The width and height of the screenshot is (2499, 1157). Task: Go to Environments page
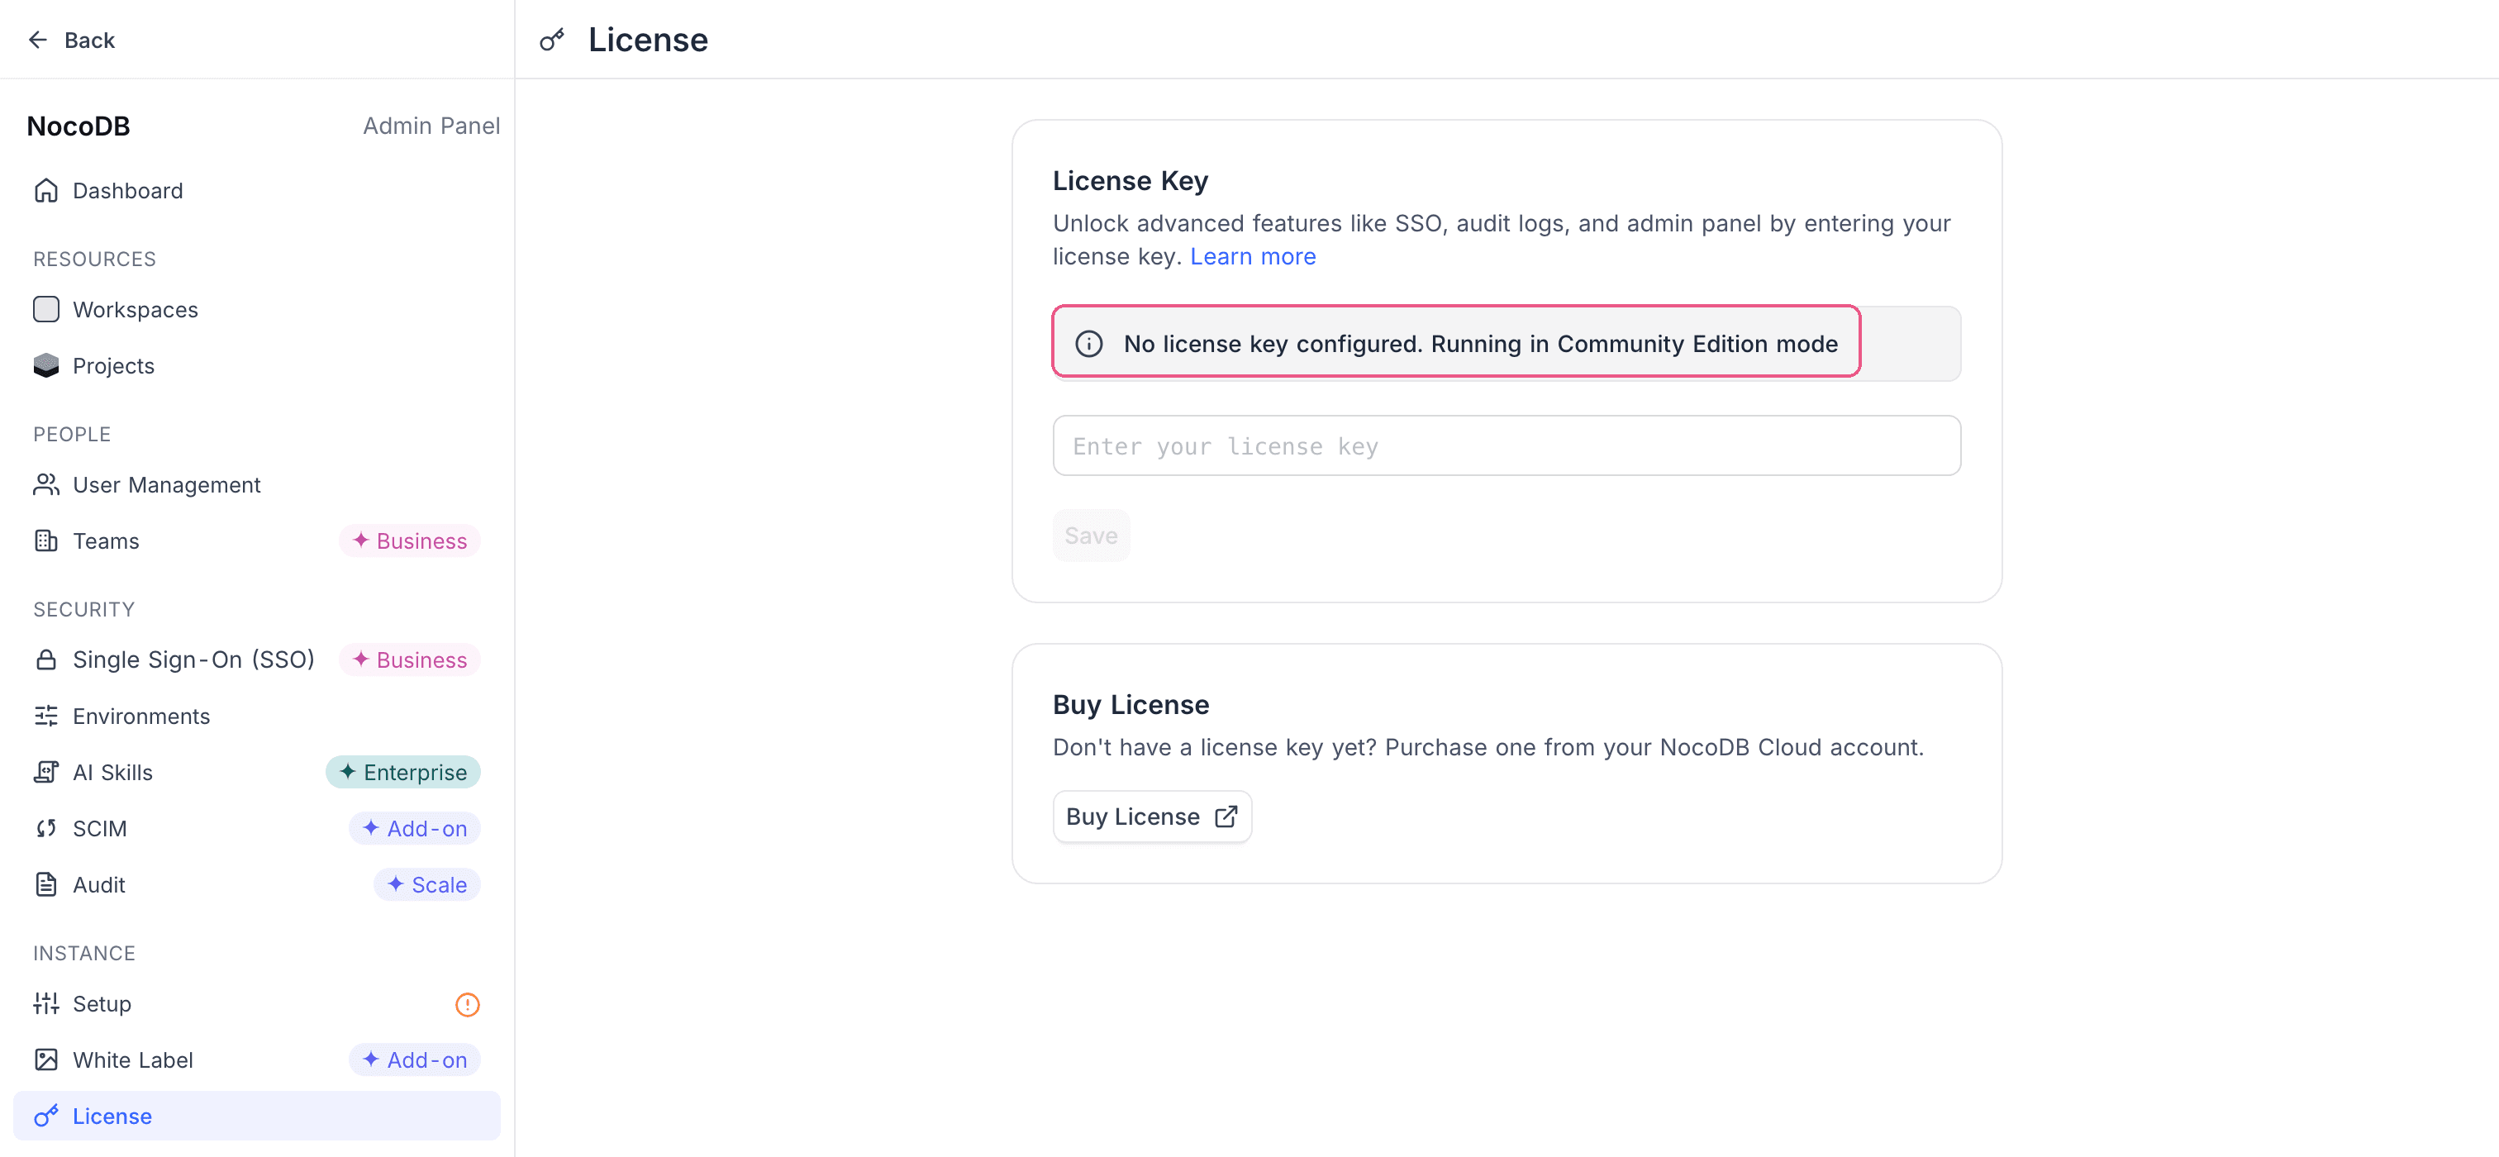pyautogui.click(x=257, y=716)
